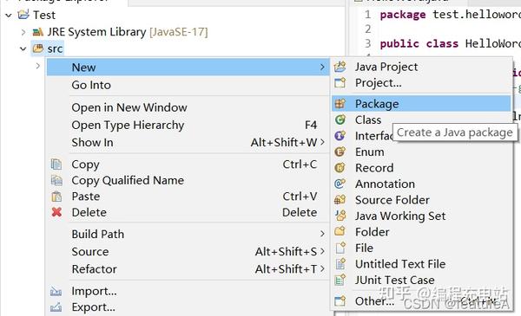The width and height of the screenshot is (521, 316).
Task: Choose Enum from New submenu
Action: point(421,152)
